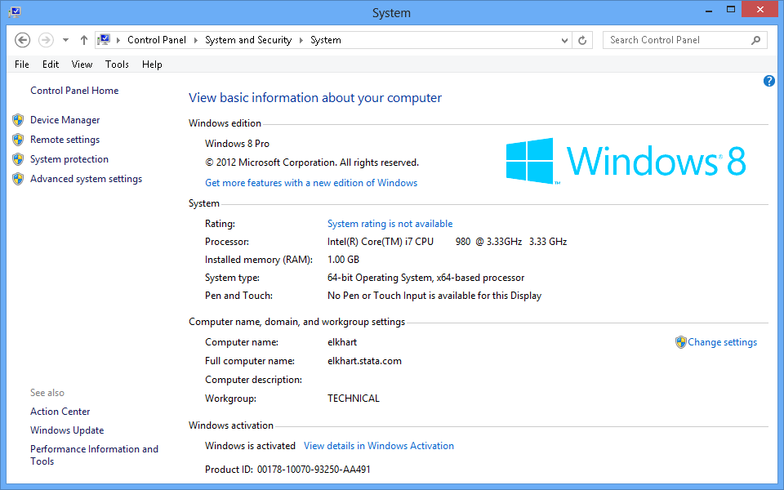Click shield icon beside System protection

click(18, 159)
